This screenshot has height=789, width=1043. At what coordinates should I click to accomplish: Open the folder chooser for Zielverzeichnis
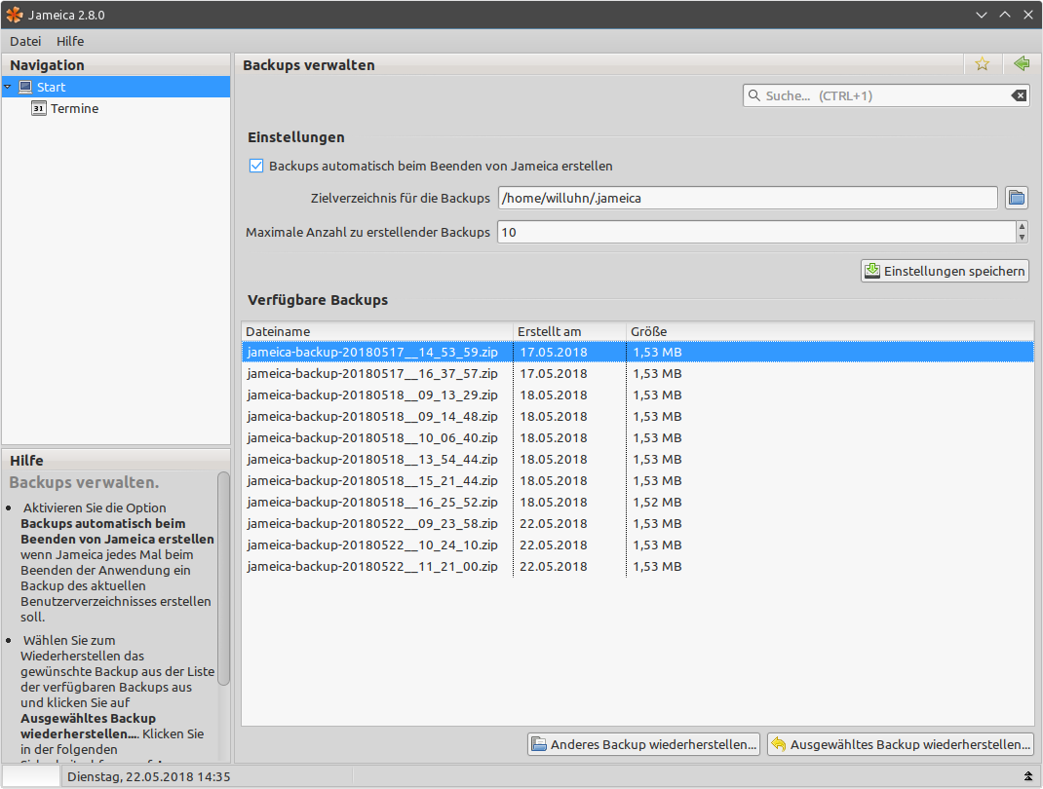pos(1017,198)
